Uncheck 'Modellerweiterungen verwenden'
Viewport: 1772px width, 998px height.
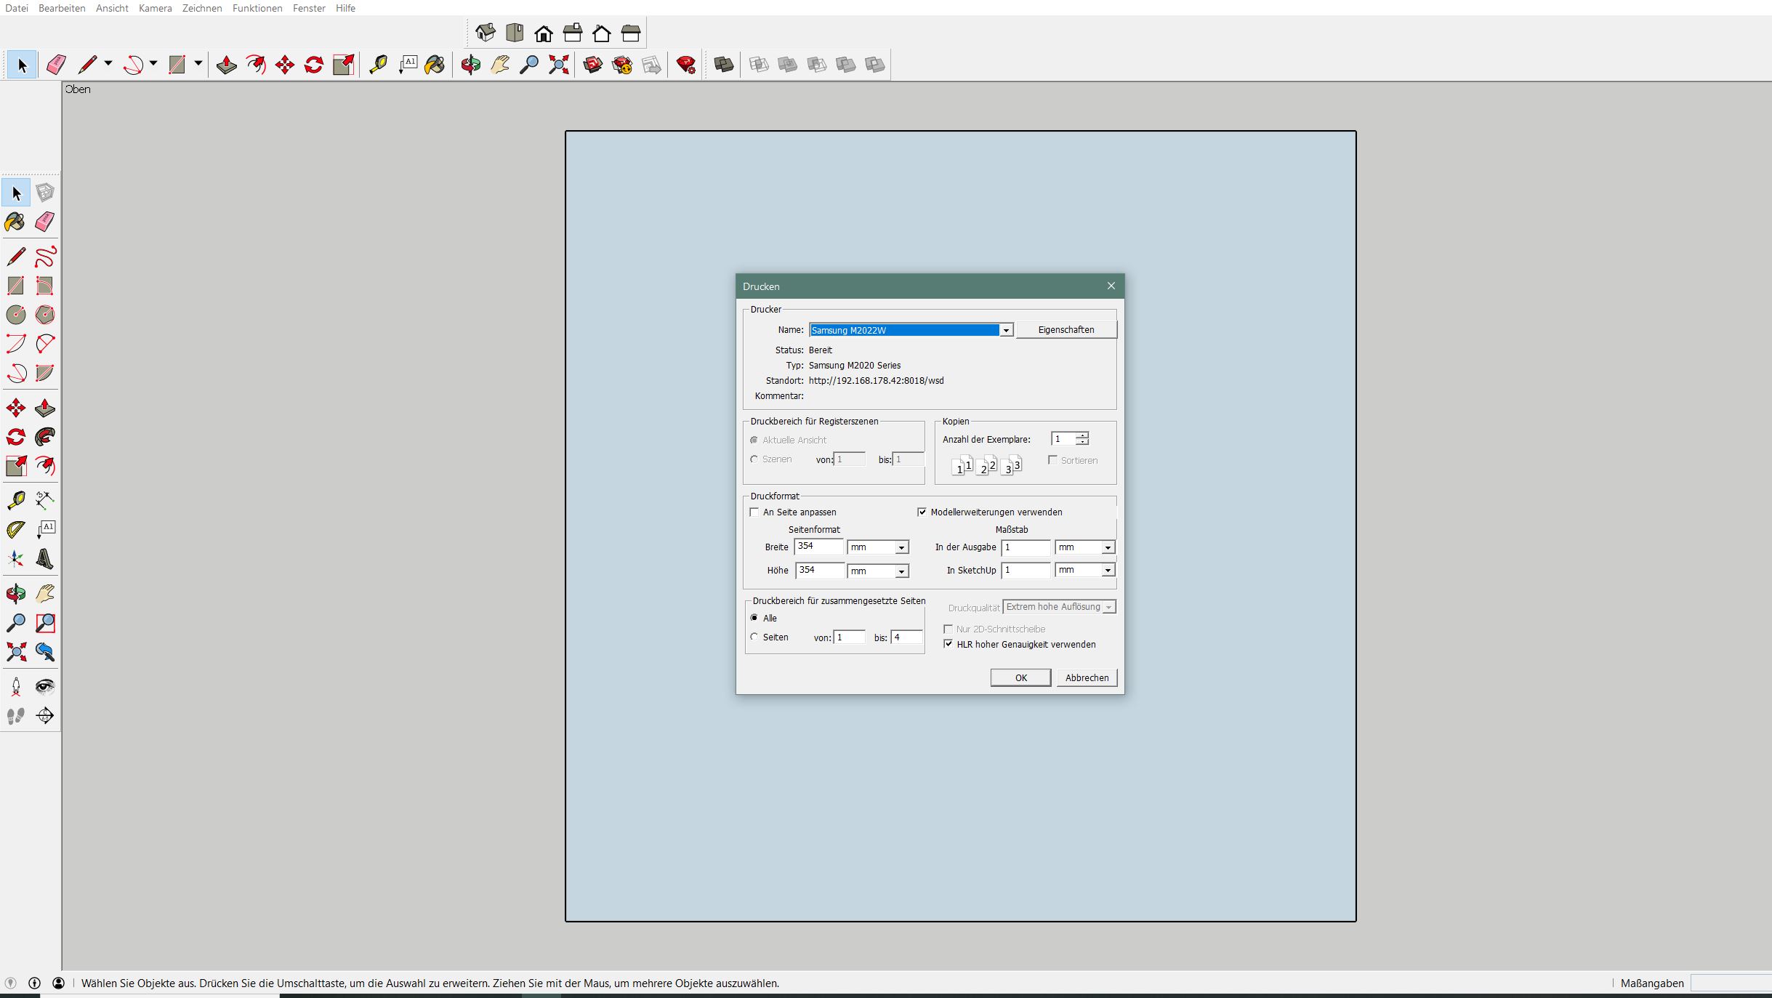922,512
